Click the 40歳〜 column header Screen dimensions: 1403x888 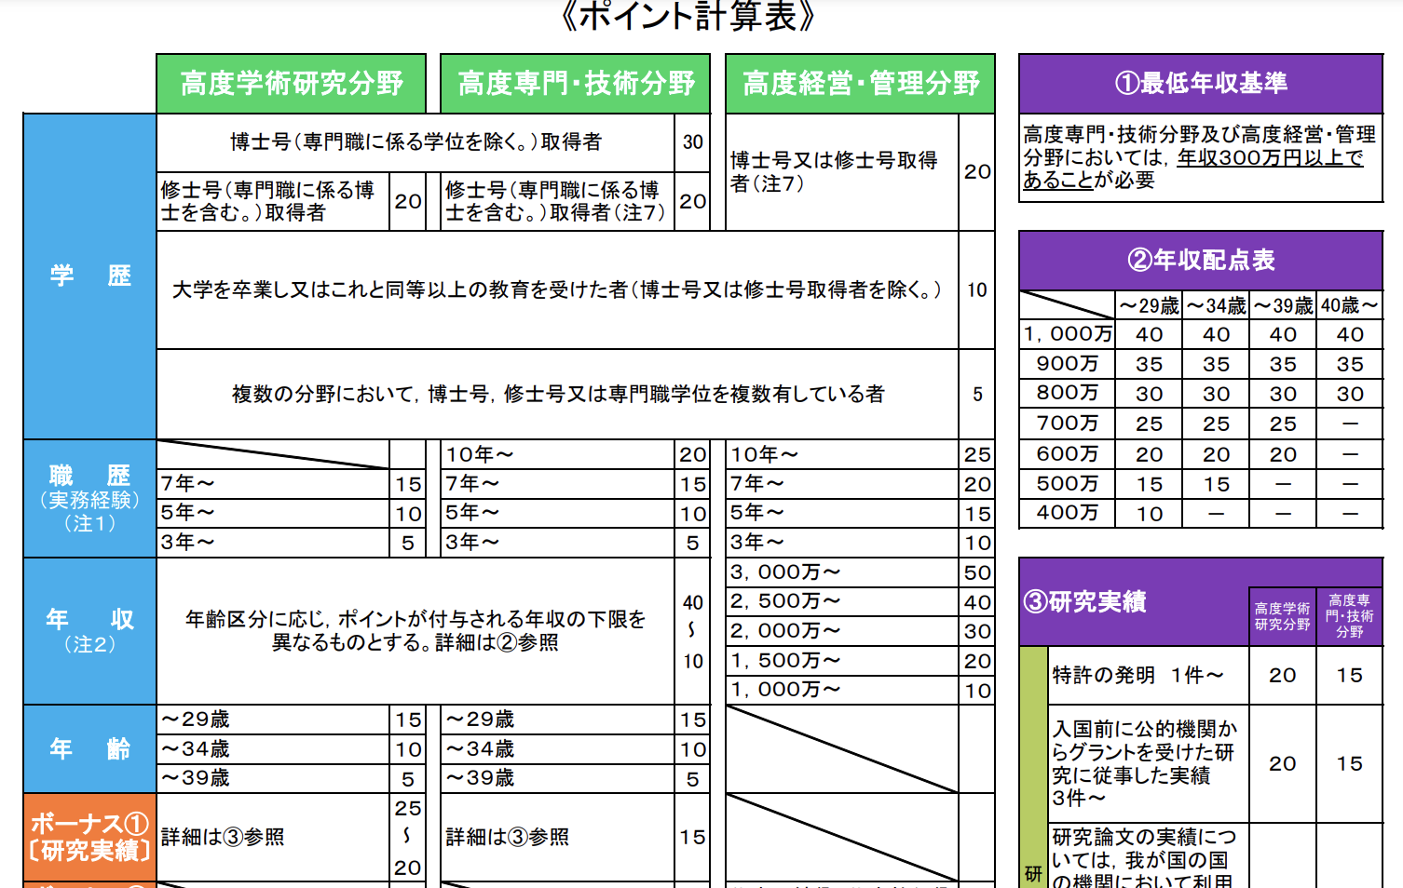point(1350,306)
